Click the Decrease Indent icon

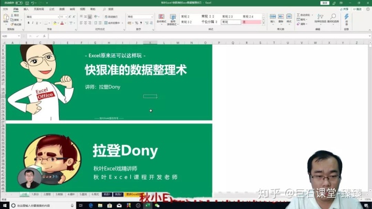pos(96,23)
